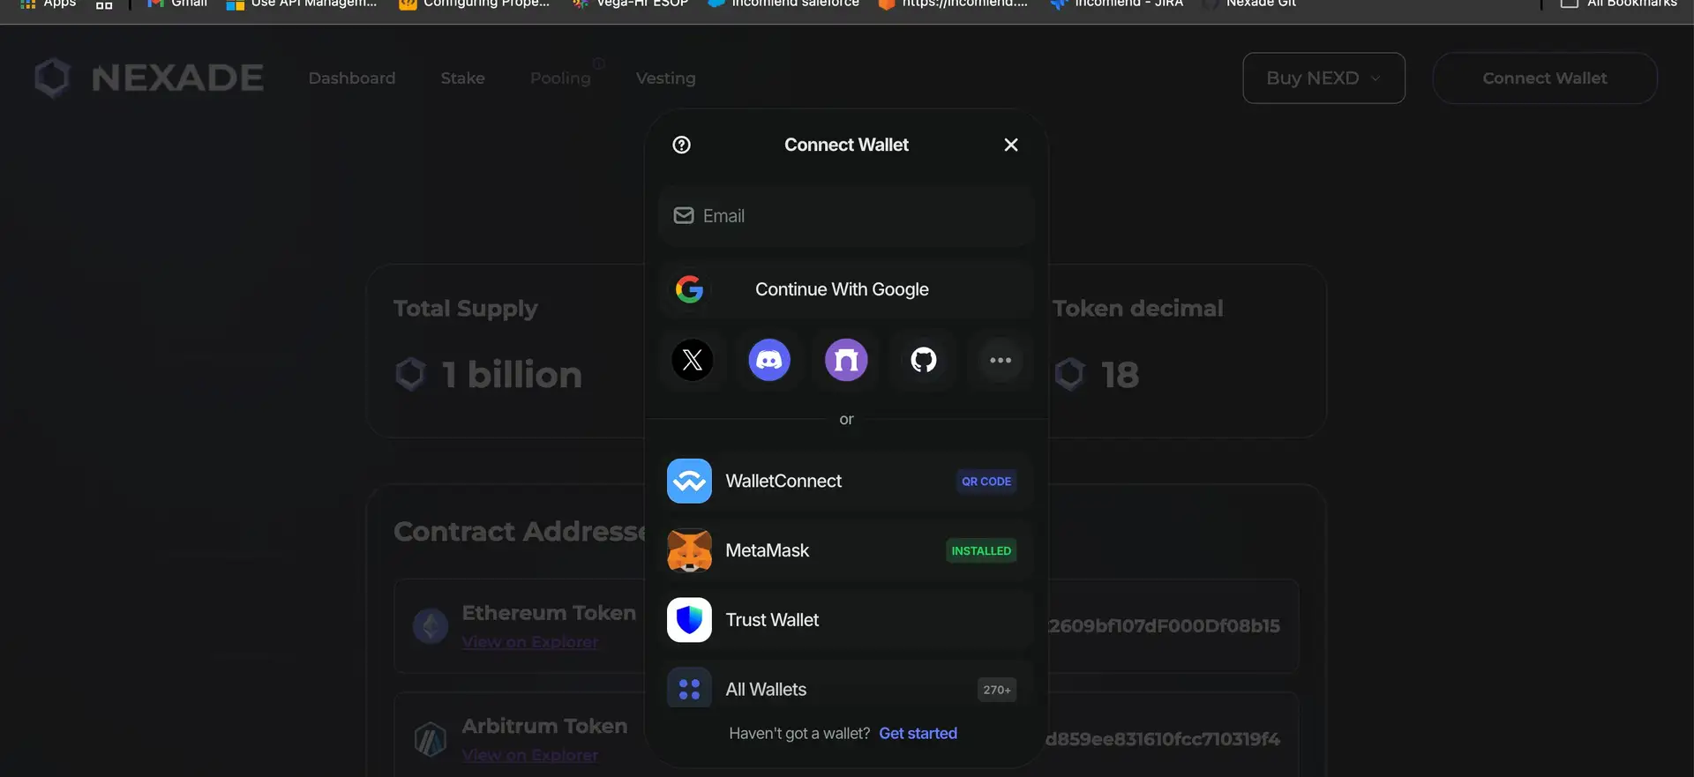1694x777 pixels.
Task: Click the Email input field
Action: (x=845, y=216)
